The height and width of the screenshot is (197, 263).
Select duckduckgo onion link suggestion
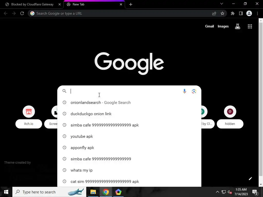point(129,114)
